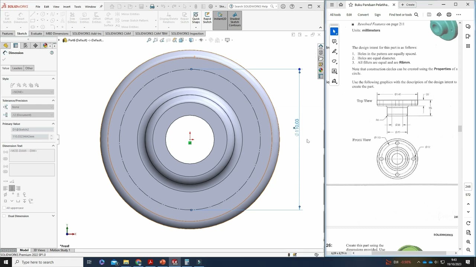Click Display/Delete Relations tool
The image size is (476, 267).
point(168,18)
